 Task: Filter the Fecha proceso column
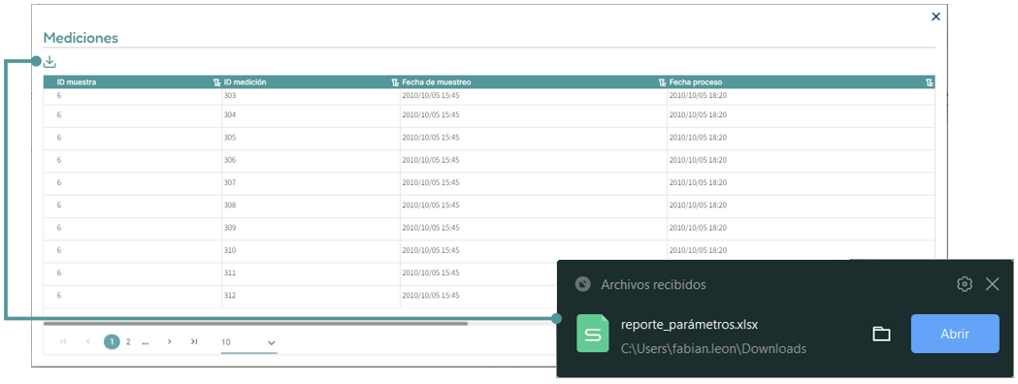(x=929, y=82)
